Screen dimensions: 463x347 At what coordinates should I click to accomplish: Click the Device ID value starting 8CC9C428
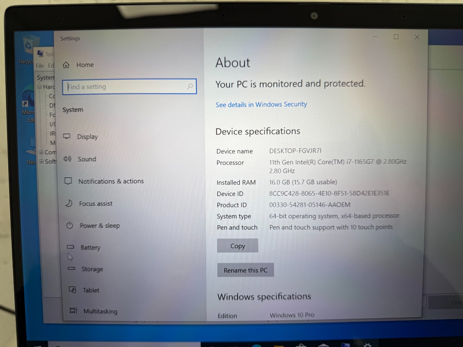[329, 193]
